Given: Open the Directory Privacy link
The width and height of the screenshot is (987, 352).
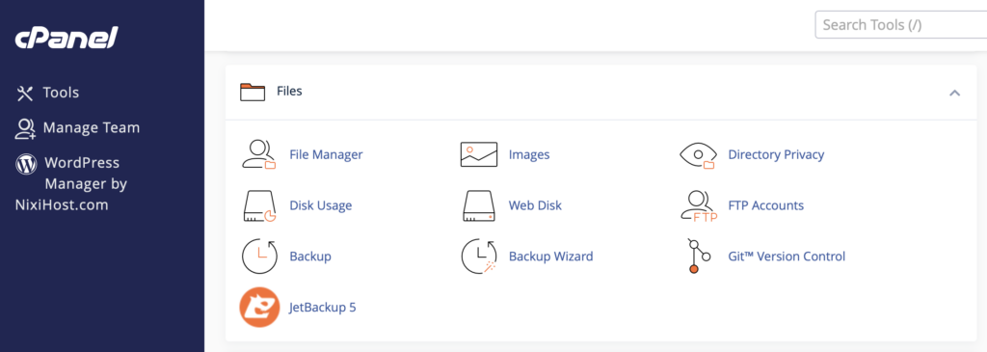Looking at the screenshot, I should 776,154.
